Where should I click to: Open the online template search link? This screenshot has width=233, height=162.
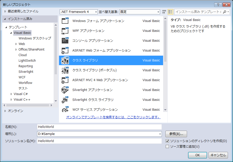click(113, 117)
